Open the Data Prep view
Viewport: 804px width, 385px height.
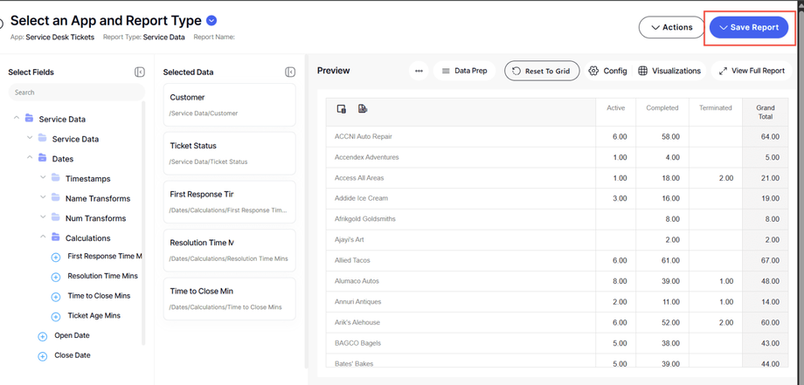(465, 71)
